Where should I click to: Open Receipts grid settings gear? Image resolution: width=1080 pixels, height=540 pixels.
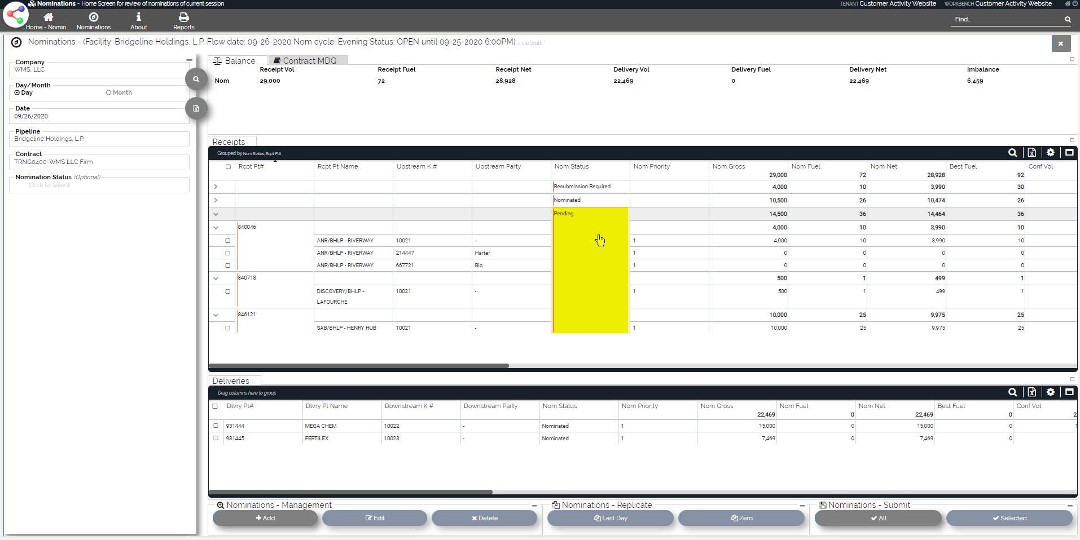(x=1050, y=153)
